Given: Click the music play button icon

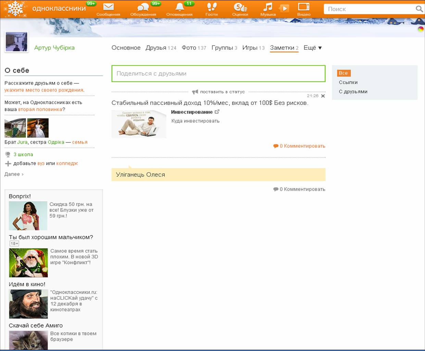Looking at the screenshot, I should pos(284,8).
